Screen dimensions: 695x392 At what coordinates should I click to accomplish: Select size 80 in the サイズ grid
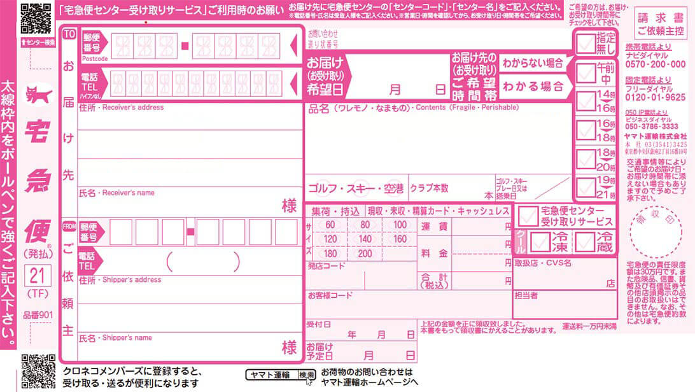(365, 225)
